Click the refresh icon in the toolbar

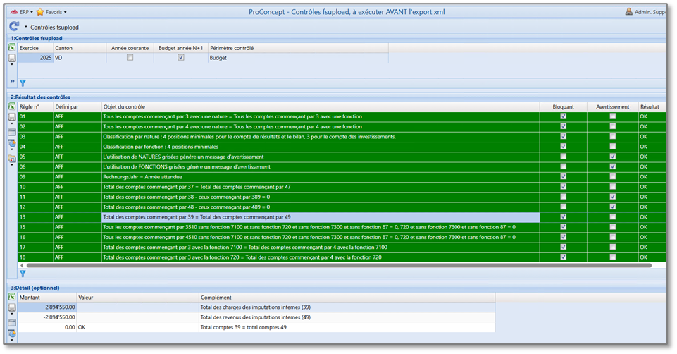(14, 26)
